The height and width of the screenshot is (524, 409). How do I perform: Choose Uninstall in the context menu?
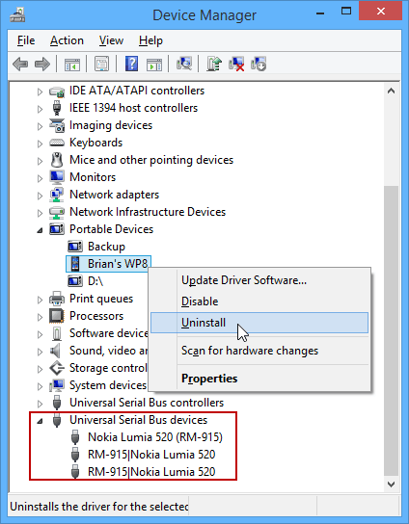[259, 323]
